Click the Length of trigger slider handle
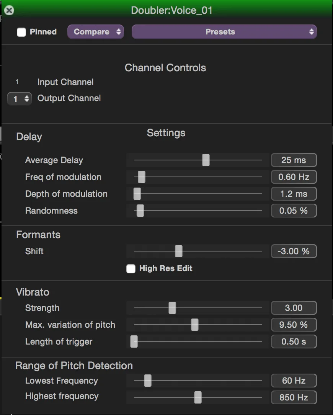Screen dimensions: 333x415 coord(134,341)
